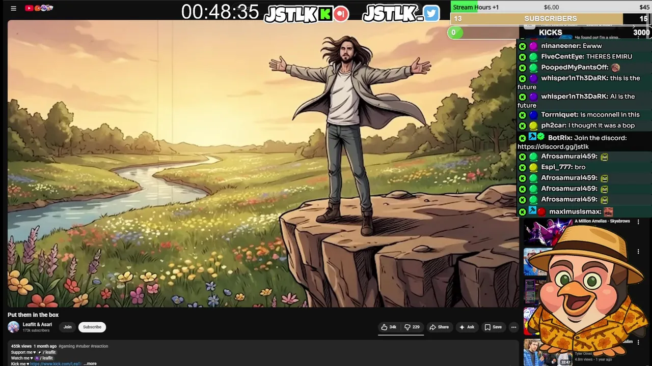This screenshot has height=366, width=652.
Task: Click the X icon beside ninaneener's message
Action: click(522, 46)
